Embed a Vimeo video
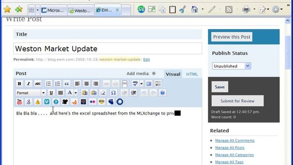This screenshot has height=165, width=293. point(47,102)
